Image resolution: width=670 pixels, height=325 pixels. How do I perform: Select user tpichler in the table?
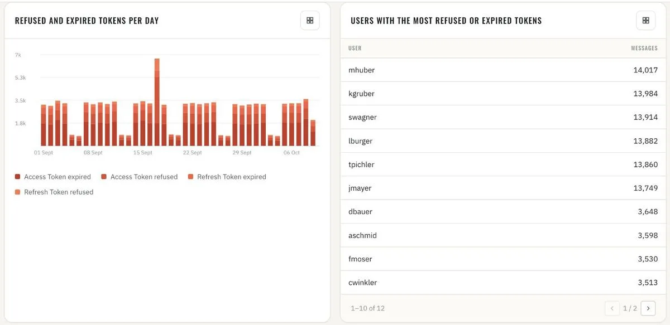(x=361, y=164)
